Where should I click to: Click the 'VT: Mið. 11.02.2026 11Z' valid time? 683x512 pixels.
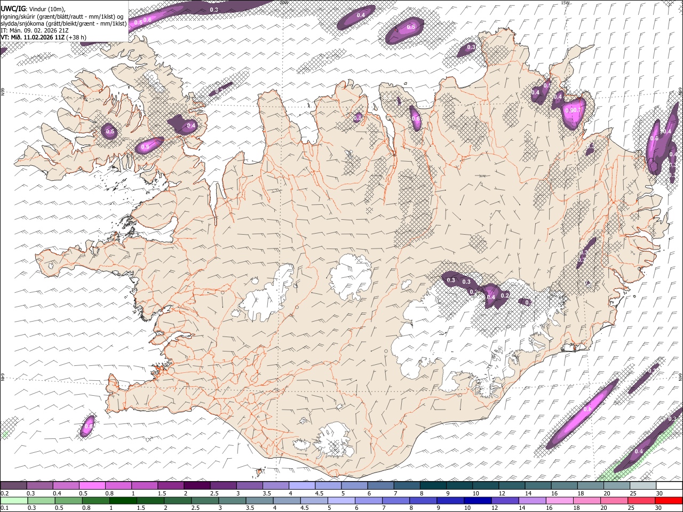click(x=33, y=37)
